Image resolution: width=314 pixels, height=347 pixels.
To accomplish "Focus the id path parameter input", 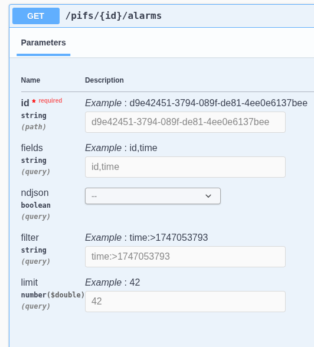I will [185, 122].
